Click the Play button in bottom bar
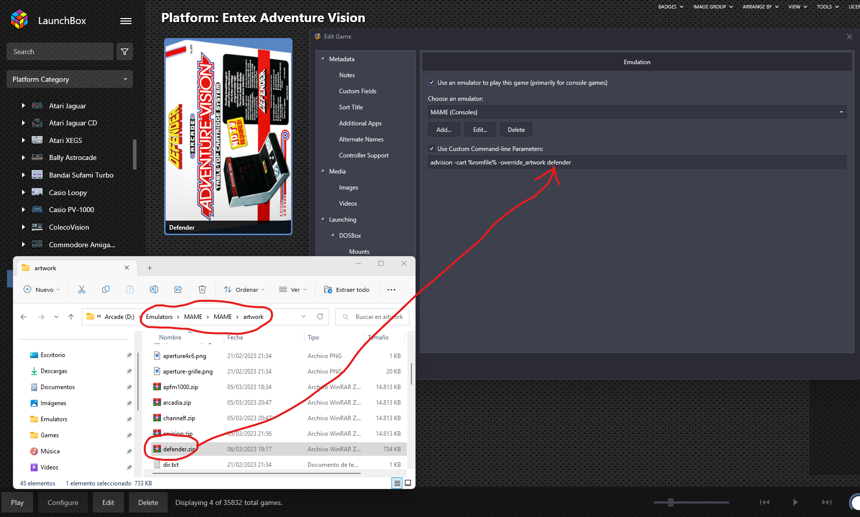This screenshot has width=860, height=517. [x=17, y=502]
